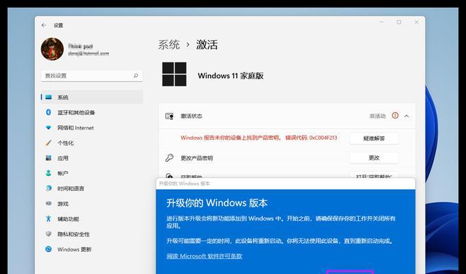Click the activation warning info icon
The image size is (466, 274).
395,115
